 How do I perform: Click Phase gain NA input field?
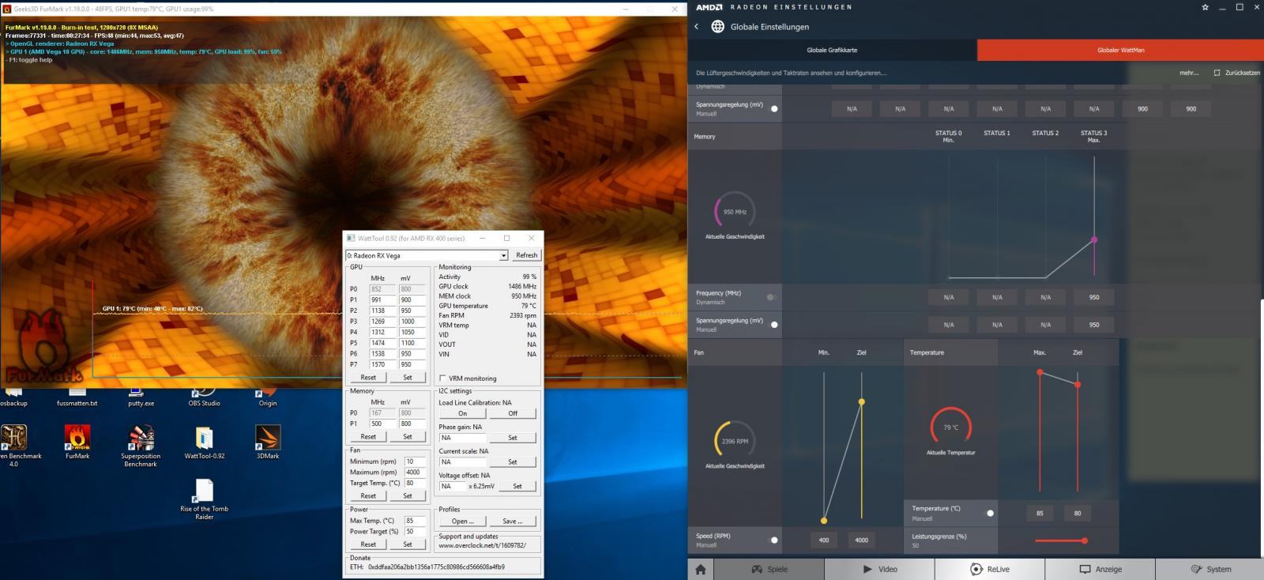pos(463,438)
